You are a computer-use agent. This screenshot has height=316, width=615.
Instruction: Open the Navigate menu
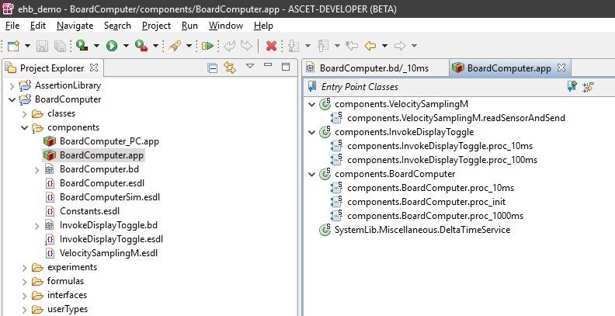75,26
